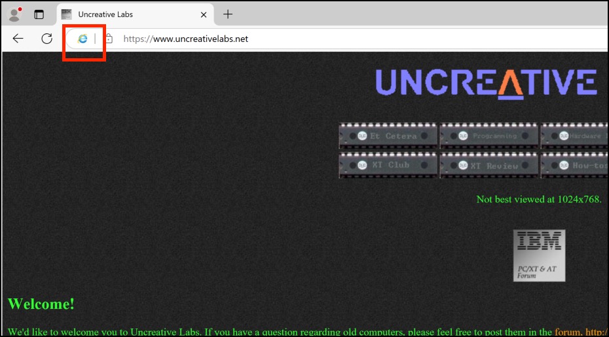Click the address bar URL field

click(327, 39)
